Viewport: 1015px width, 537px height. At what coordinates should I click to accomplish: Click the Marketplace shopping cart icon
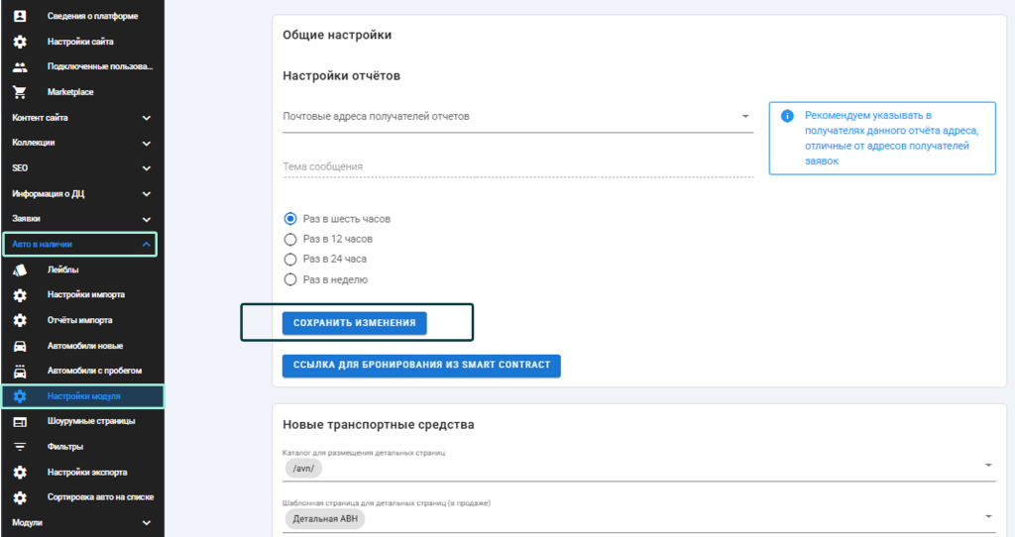click(20, 92)
